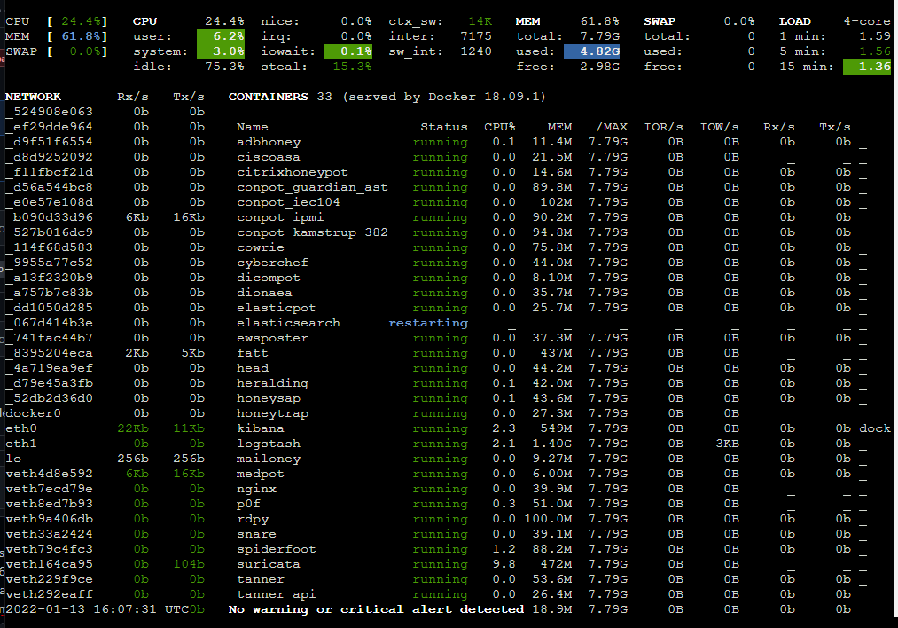The height and width of the screenshot is (628, 898).
Task: Click the logstash IOW/s value 3KB
Action: pos(727,444)
